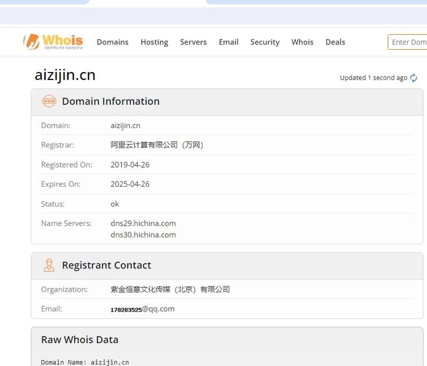This screenshot has width=427, height=366.
Task: Select the Registrar: label
Action: coord(58,145)
